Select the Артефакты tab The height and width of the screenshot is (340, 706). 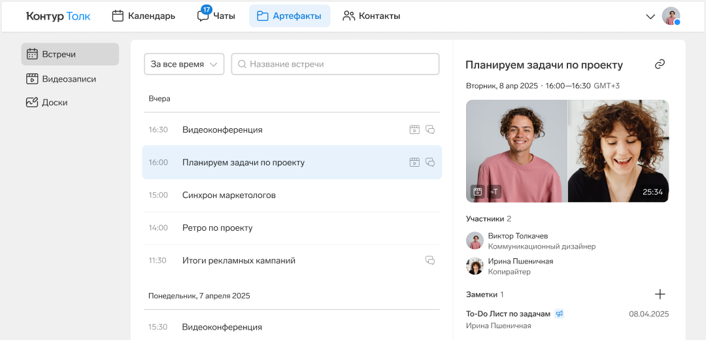pyautogui.click(x=290, y=16)
